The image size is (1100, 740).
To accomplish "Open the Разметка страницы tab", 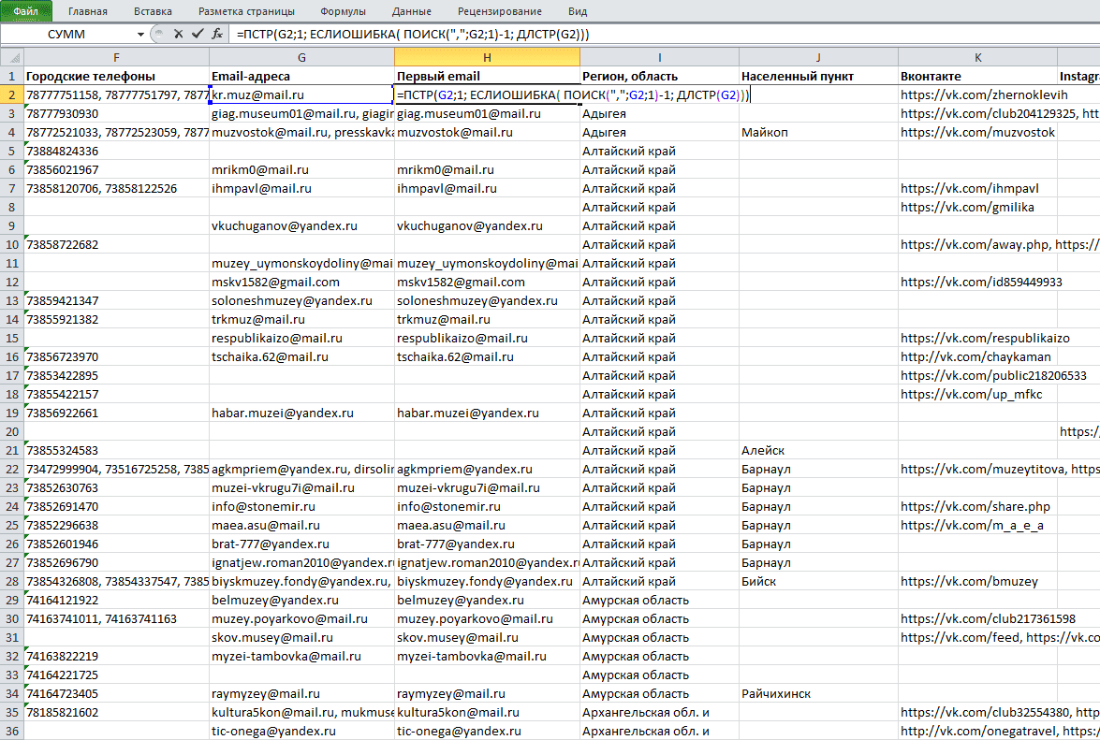I will [x=246, y=11].
